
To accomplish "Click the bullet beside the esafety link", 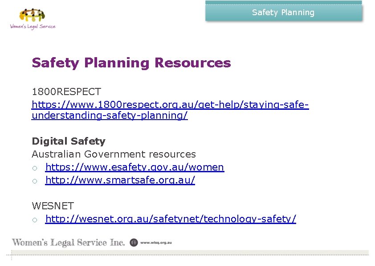I will click(34, 168).
